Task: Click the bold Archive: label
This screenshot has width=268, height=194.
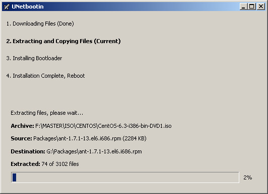Action: click(22, 126)
